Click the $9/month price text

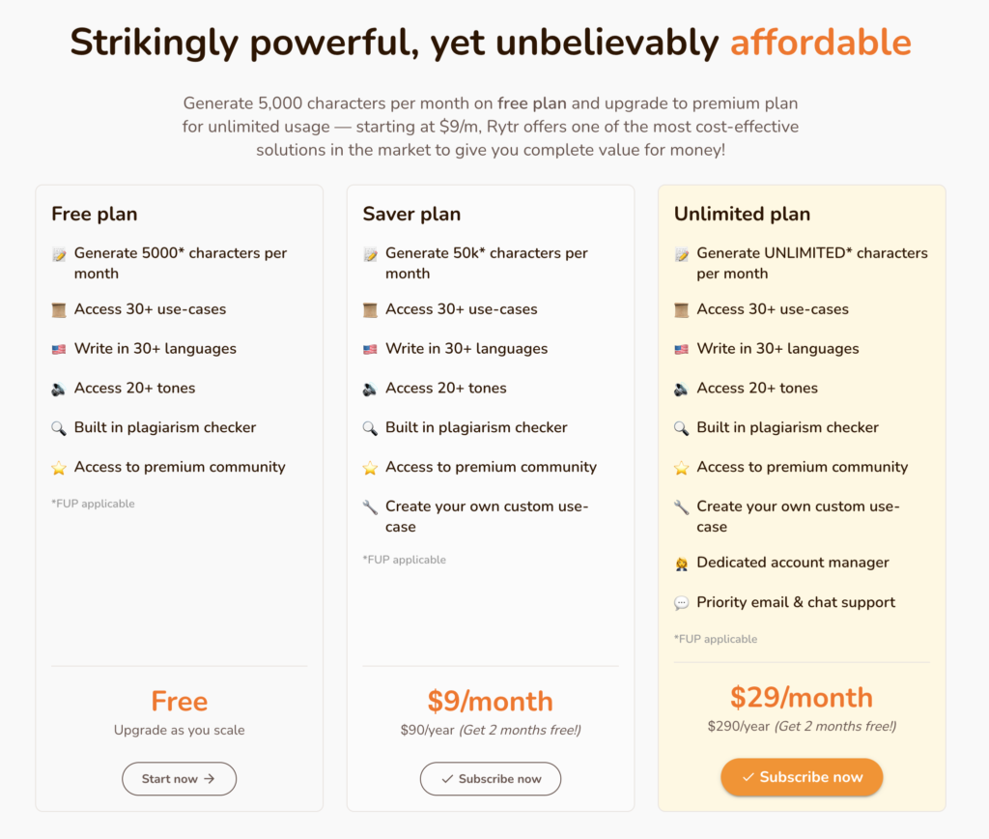coord(490,701)
